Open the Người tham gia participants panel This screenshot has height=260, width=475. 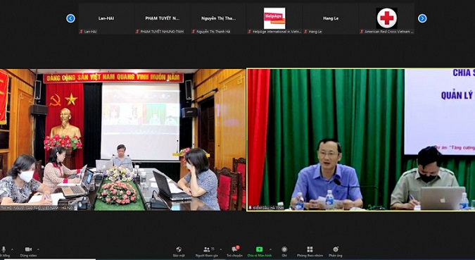pos(207,252)
